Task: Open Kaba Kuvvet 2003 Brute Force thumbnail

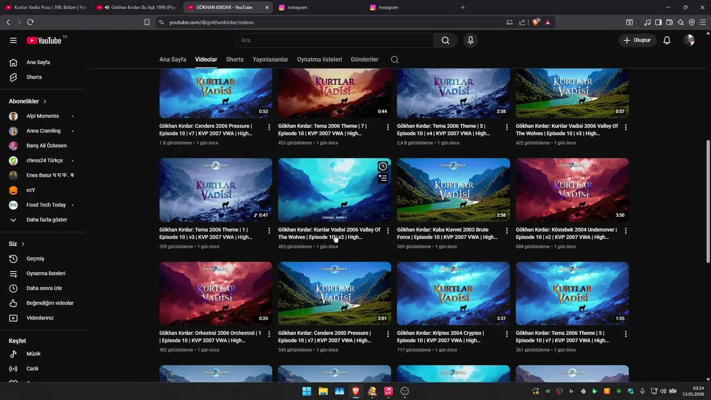Action: click(x=453, y=190)
